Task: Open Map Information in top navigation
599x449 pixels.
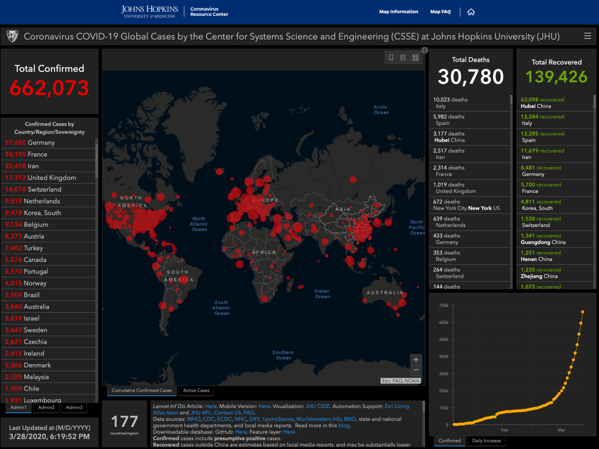Action: tap(398, 12)
